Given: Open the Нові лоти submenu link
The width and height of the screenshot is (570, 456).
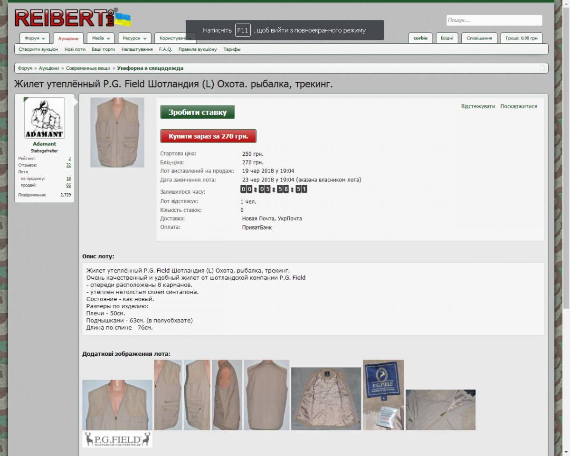Looking at the screenshot, I should pyautogui.click(x=75, y=49).
